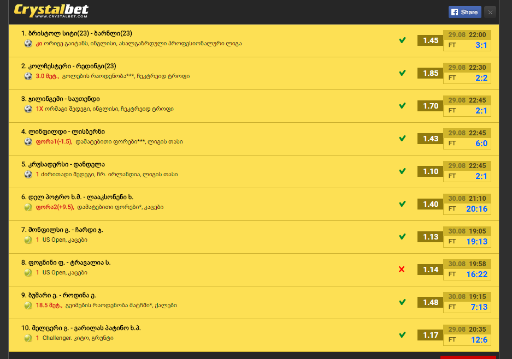The width and height of the screenshot is (512, 359).
Task: Click green checkmark beside odds 1.48
Action: (402, 302)
